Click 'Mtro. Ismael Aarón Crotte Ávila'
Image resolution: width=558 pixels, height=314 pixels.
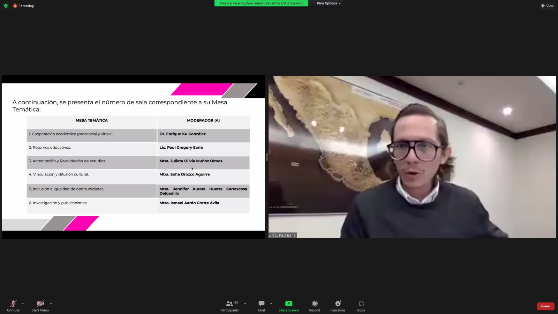click(189, 203)
